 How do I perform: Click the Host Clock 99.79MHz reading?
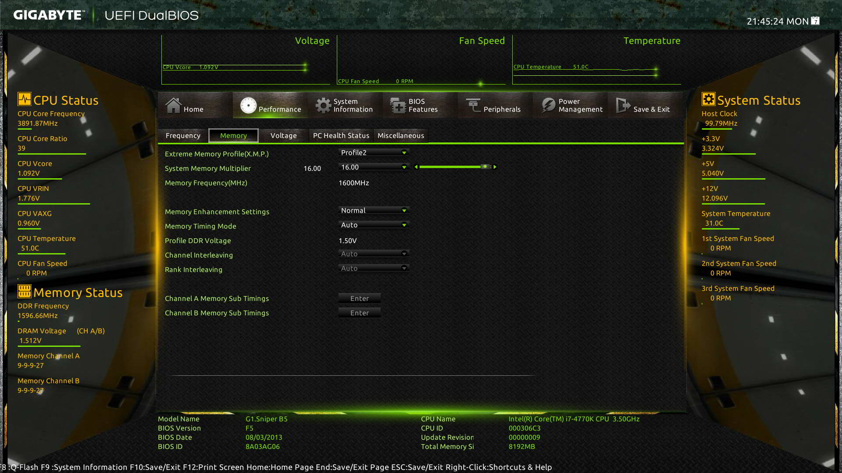pos(721,123)
